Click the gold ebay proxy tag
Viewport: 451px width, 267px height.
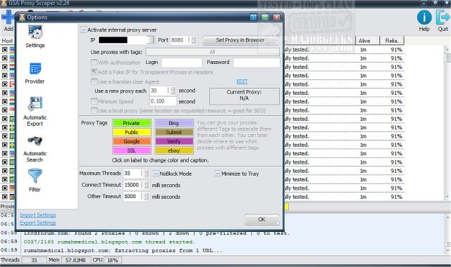pyautogui.click(x=174, y=150)
